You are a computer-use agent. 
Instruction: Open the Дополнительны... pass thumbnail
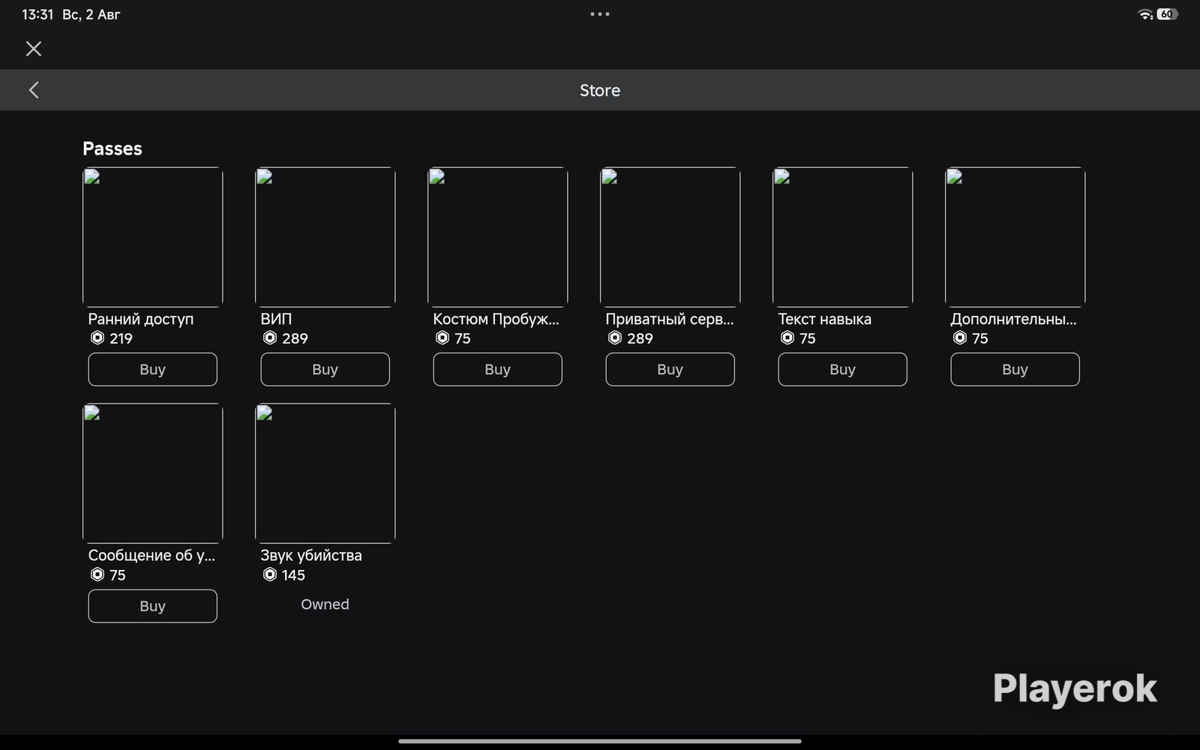[x=1015, y=237]
